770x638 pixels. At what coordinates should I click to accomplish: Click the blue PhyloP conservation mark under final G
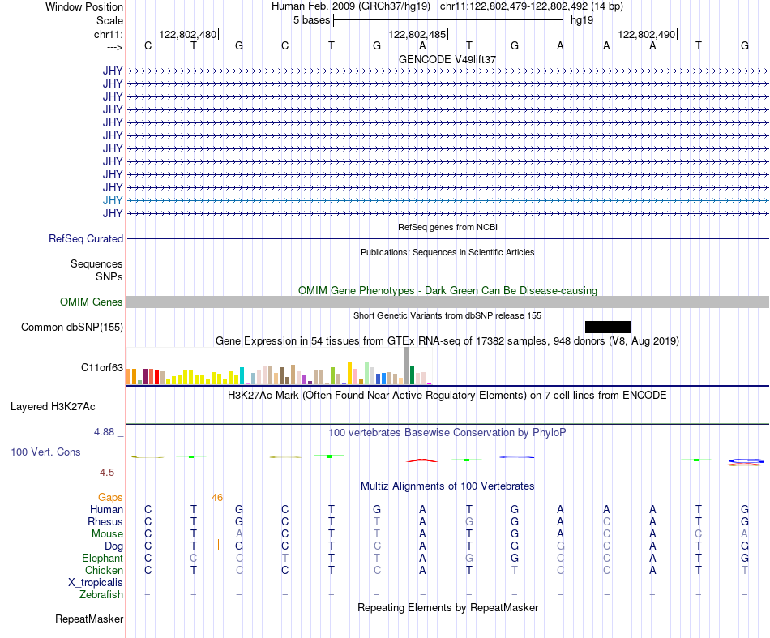pyautogui.click(x=746, y=460)
